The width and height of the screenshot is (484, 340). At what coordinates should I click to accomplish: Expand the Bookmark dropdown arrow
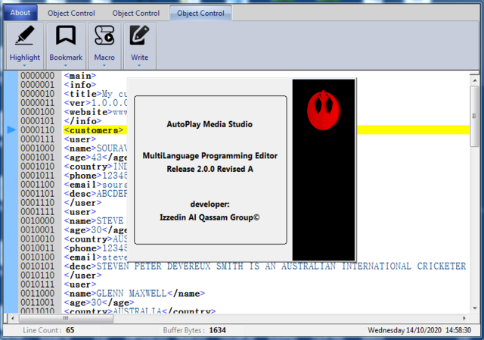66,66
